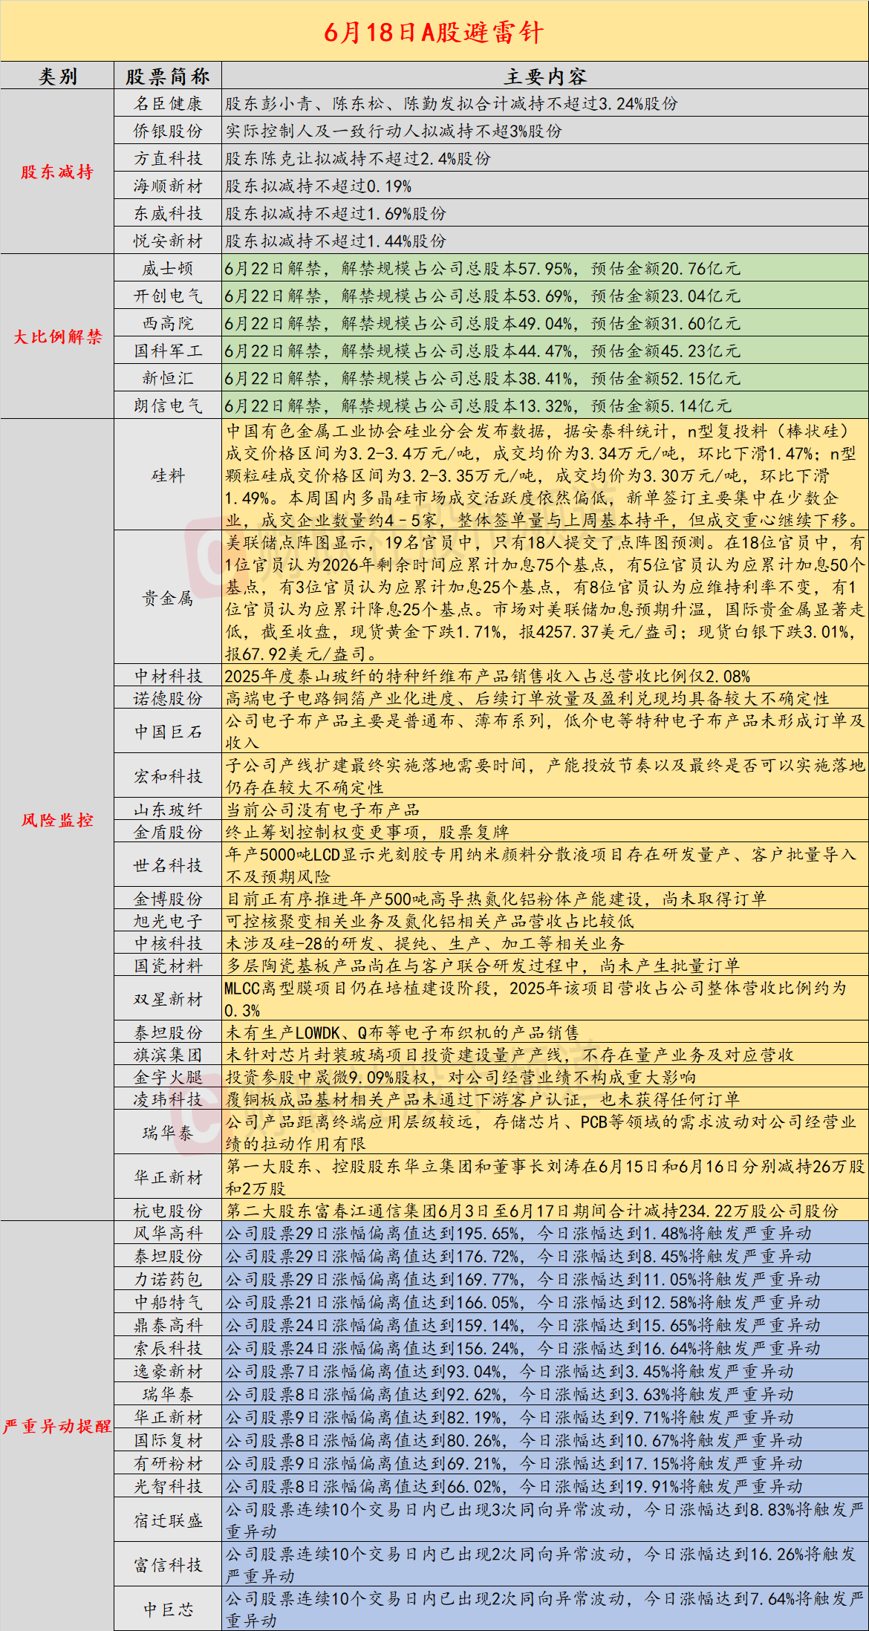Choose the 金博股份 cell
The width and height of the screenshot is (869, 1631).
(168, 899)
